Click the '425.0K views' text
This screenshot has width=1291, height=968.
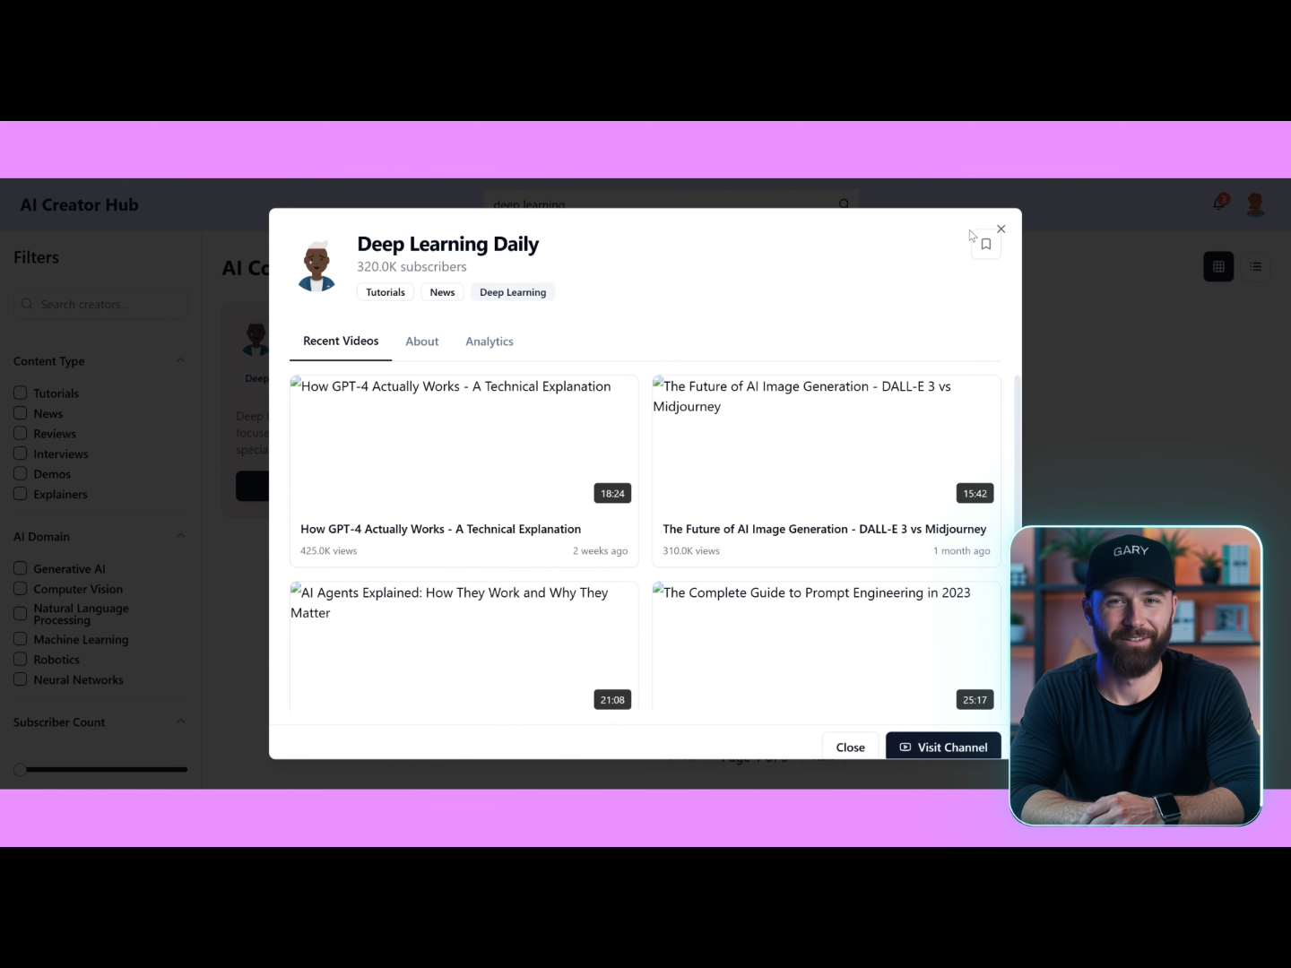(329, 550)
